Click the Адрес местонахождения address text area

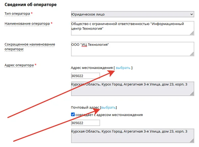[132, 89]
